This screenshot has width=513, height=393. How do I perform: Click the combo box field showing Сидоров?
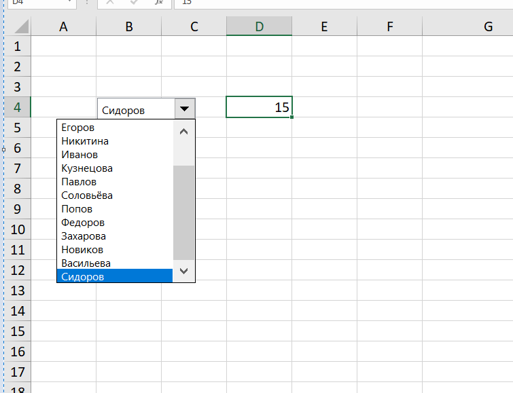tap(137, 109)
